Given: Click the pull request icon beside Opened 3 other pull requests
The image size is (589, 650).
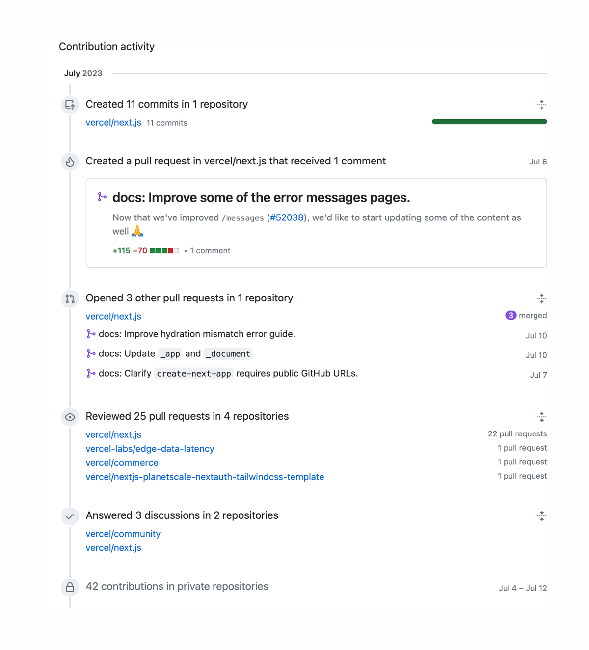Looking at the screenshot, I should 70,298.
